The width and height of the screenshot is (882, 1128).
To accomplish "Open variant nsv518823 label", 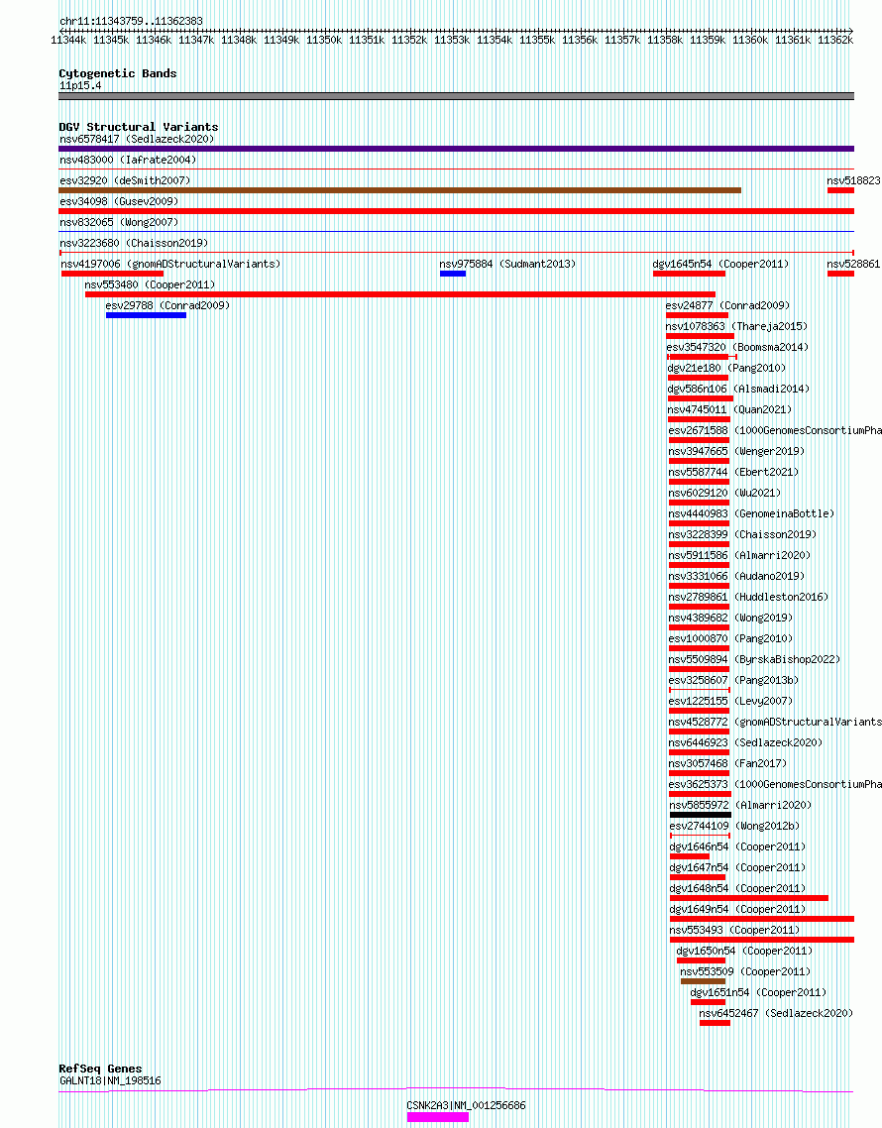I will click(853, 180).
